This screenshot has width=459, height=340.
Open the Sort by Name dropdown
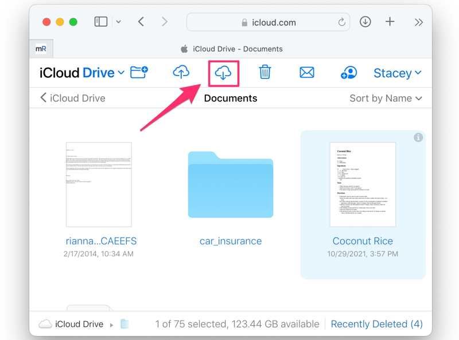point(386,98)
